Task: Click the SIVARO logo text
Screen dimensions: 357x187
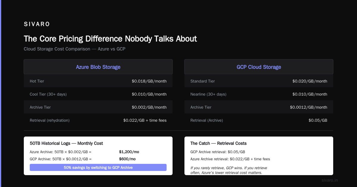Action: (37, 24)
